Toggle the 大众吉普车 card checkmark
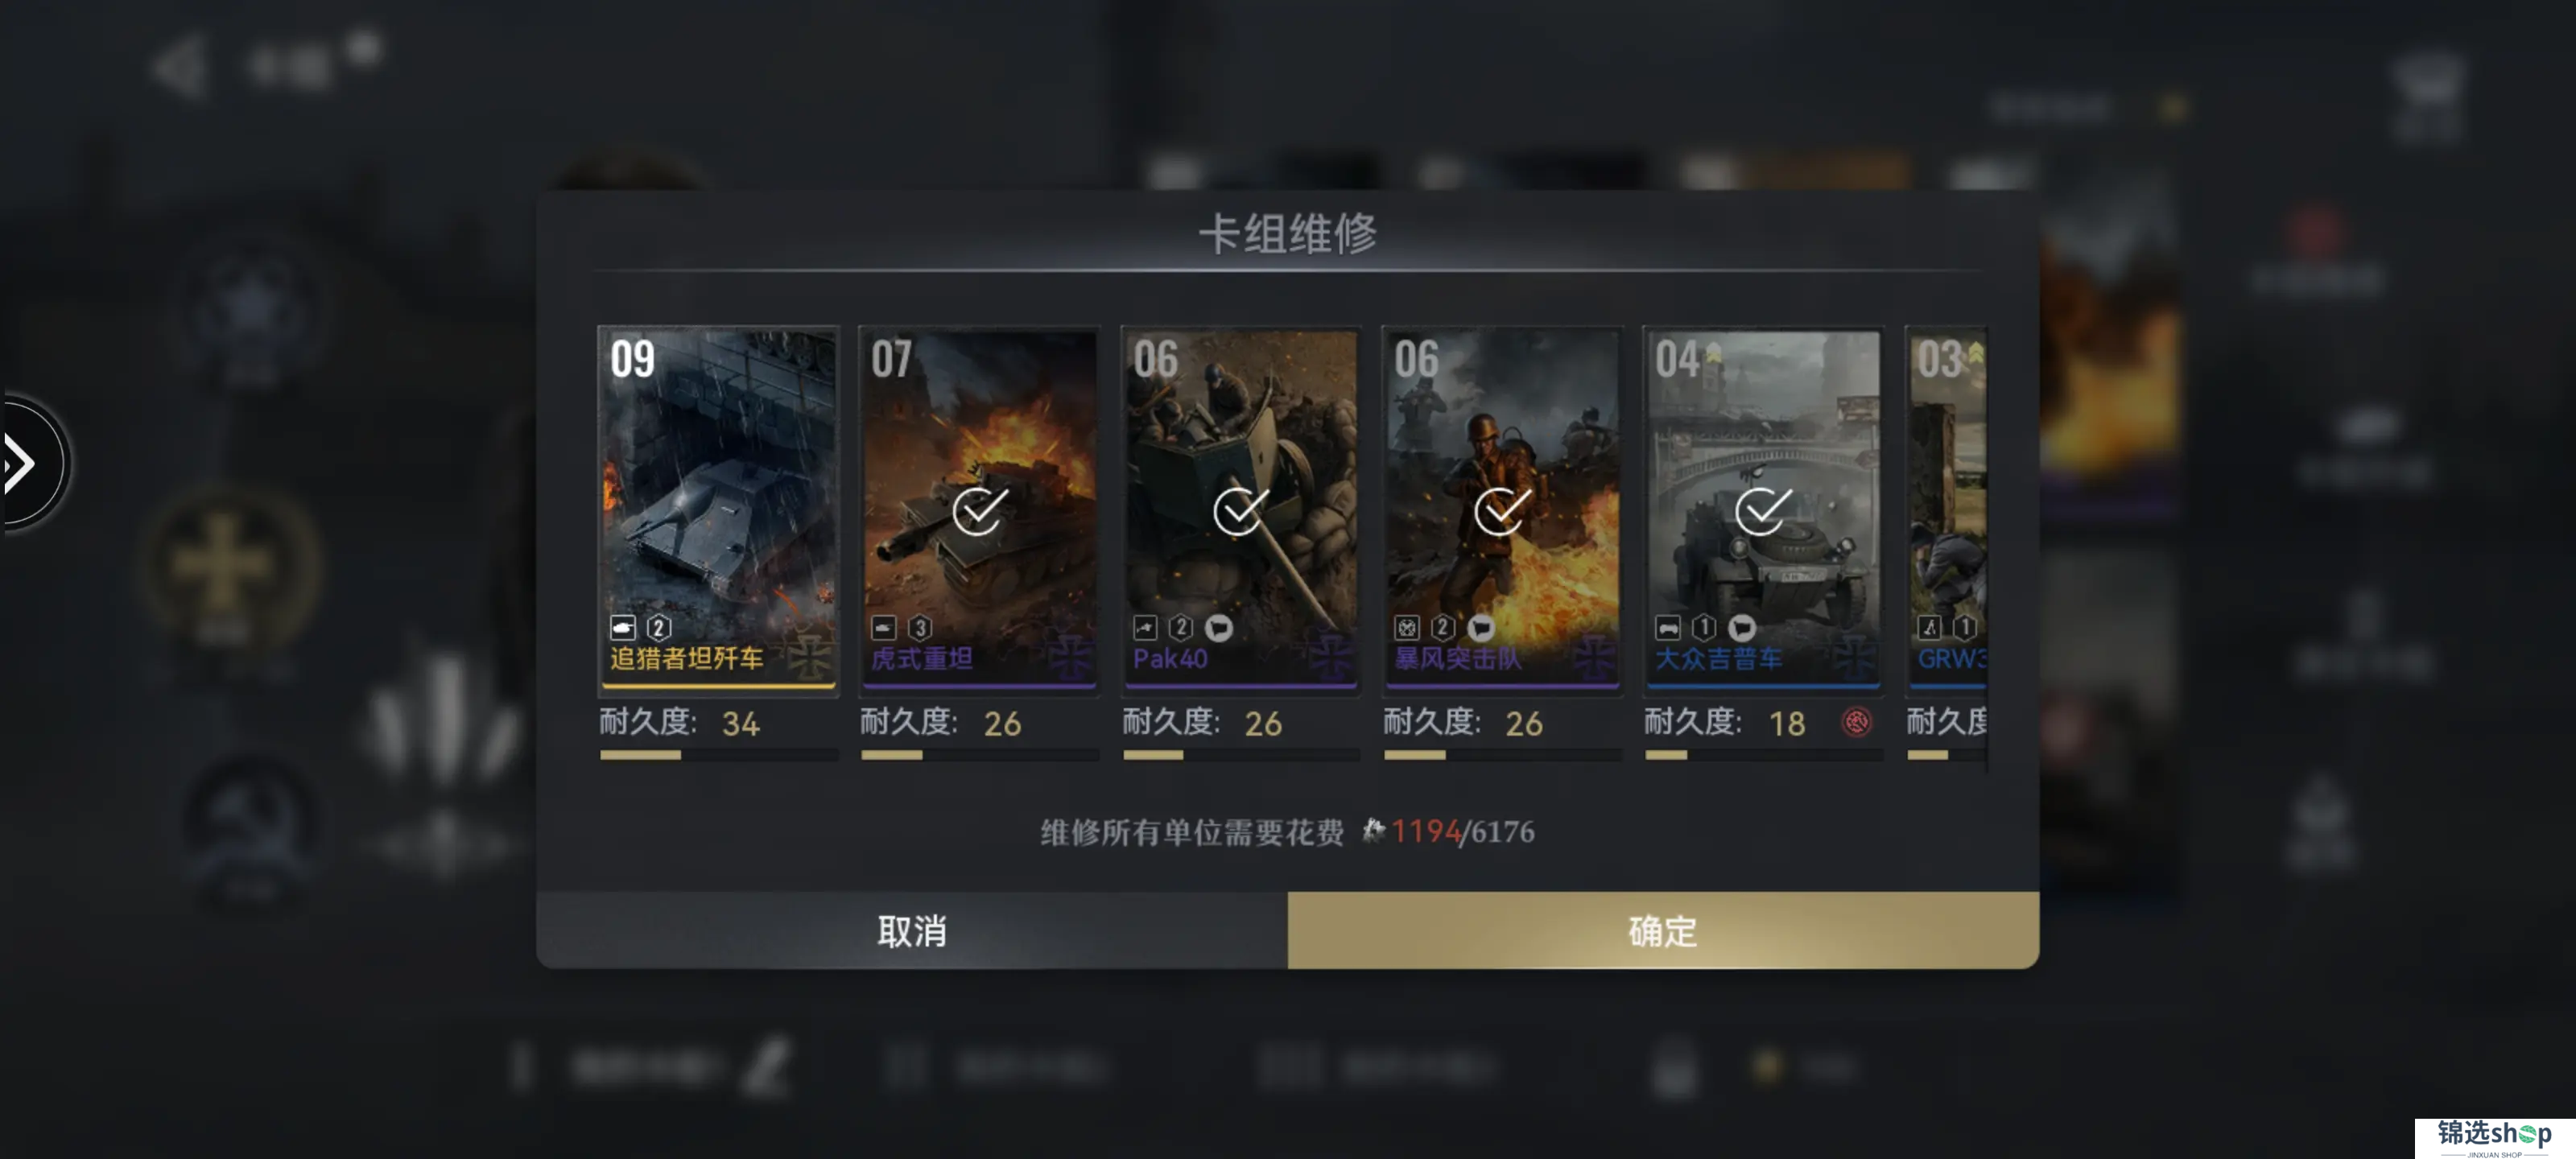The image size is (2576, 1159). pyautogui.click(x=1762, y=511)
